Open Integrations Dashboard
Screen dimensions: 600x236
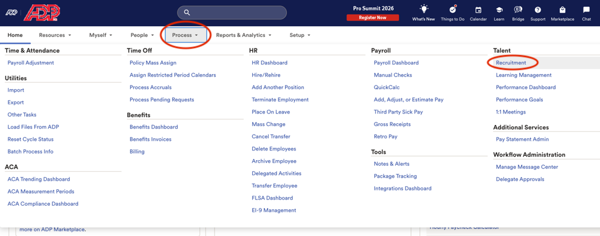pyautogui.click(x=402, y=188)
